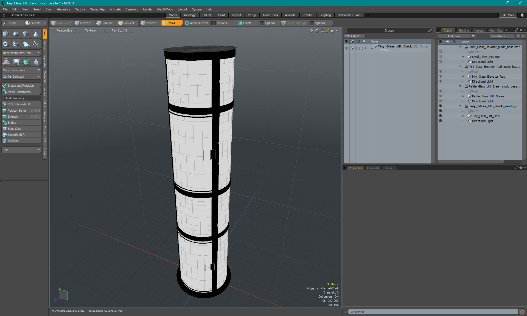
Task: Collapse Small_Glass_Elevator_modo_base.lxo scene
Action: pos(460,47)
